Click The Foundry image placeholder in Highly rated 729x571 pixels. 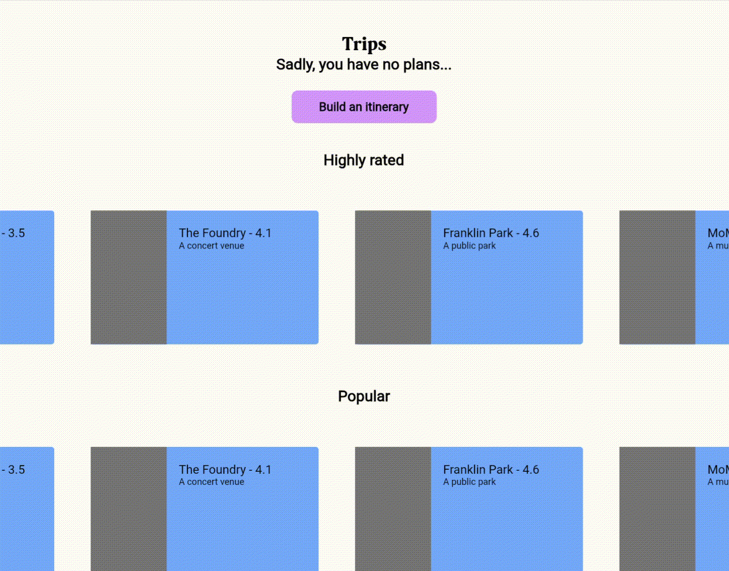point(129,277)
